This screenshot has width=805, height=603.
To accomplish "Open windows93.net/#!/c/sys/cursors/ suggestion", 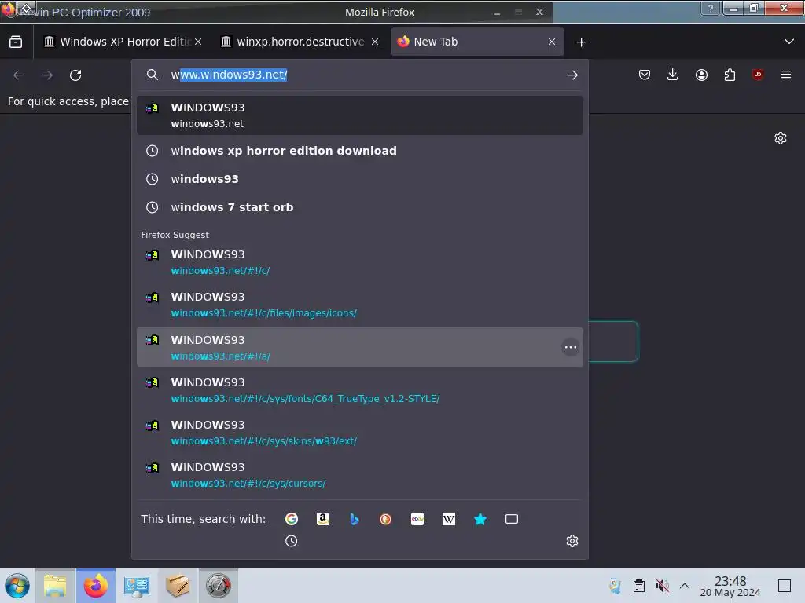I will pyautogui.click(x=359, y=475).
